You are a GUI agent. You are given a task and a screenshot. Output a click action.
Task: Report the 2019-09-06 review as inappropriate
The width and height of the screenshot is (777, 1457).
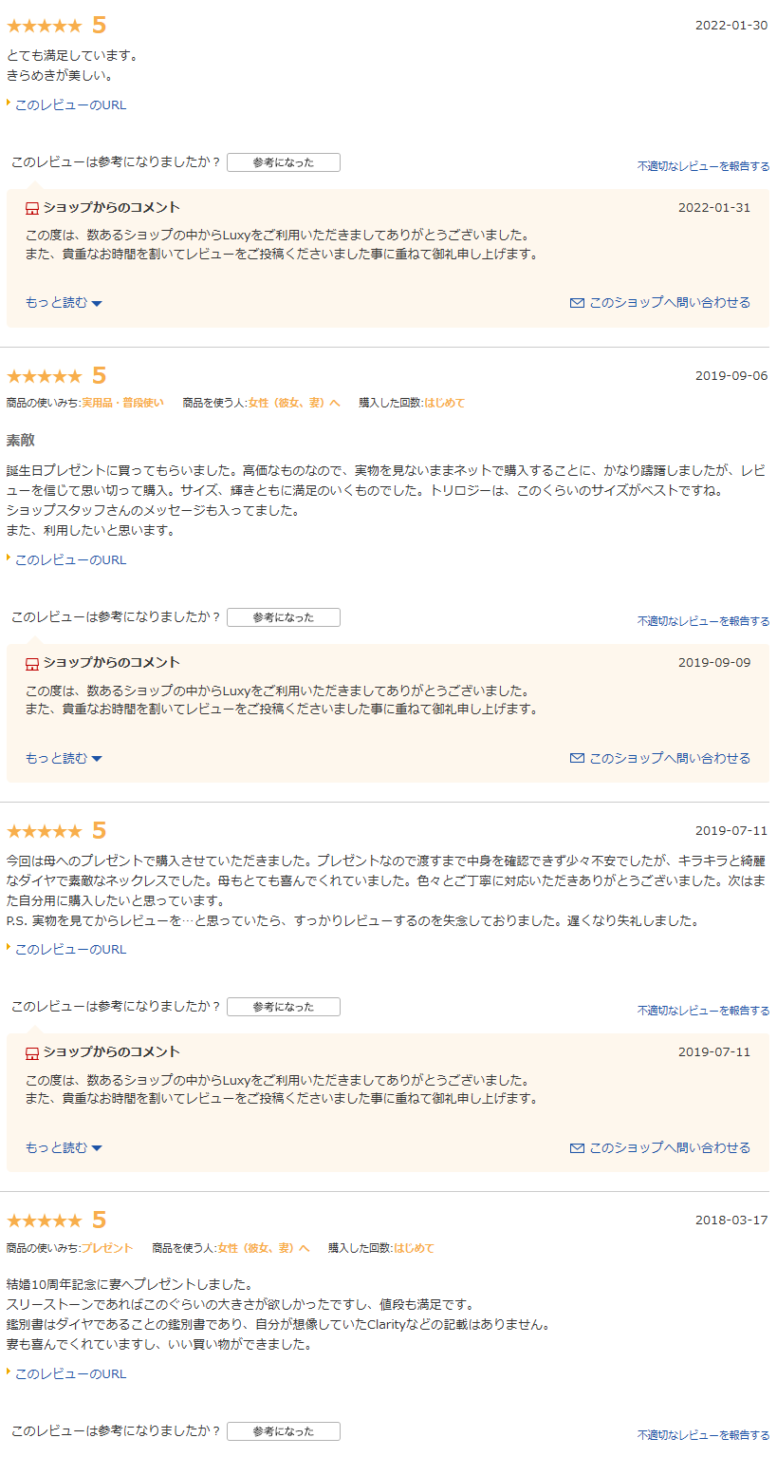click(704, 621)
